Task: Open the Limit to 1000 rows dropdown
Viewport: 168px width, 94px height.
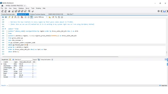Action: pyautogui.click(x=41, y=17)
